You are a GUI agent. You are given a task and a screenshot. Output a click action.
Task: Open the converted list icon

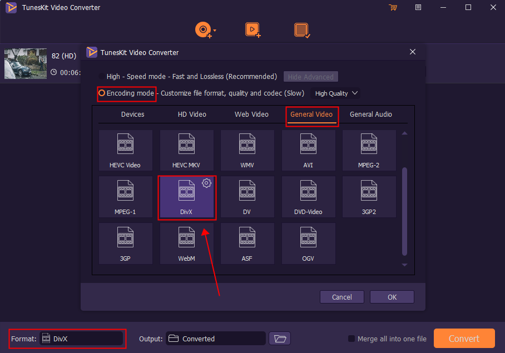pyautogui.click(x=302, y=30)
